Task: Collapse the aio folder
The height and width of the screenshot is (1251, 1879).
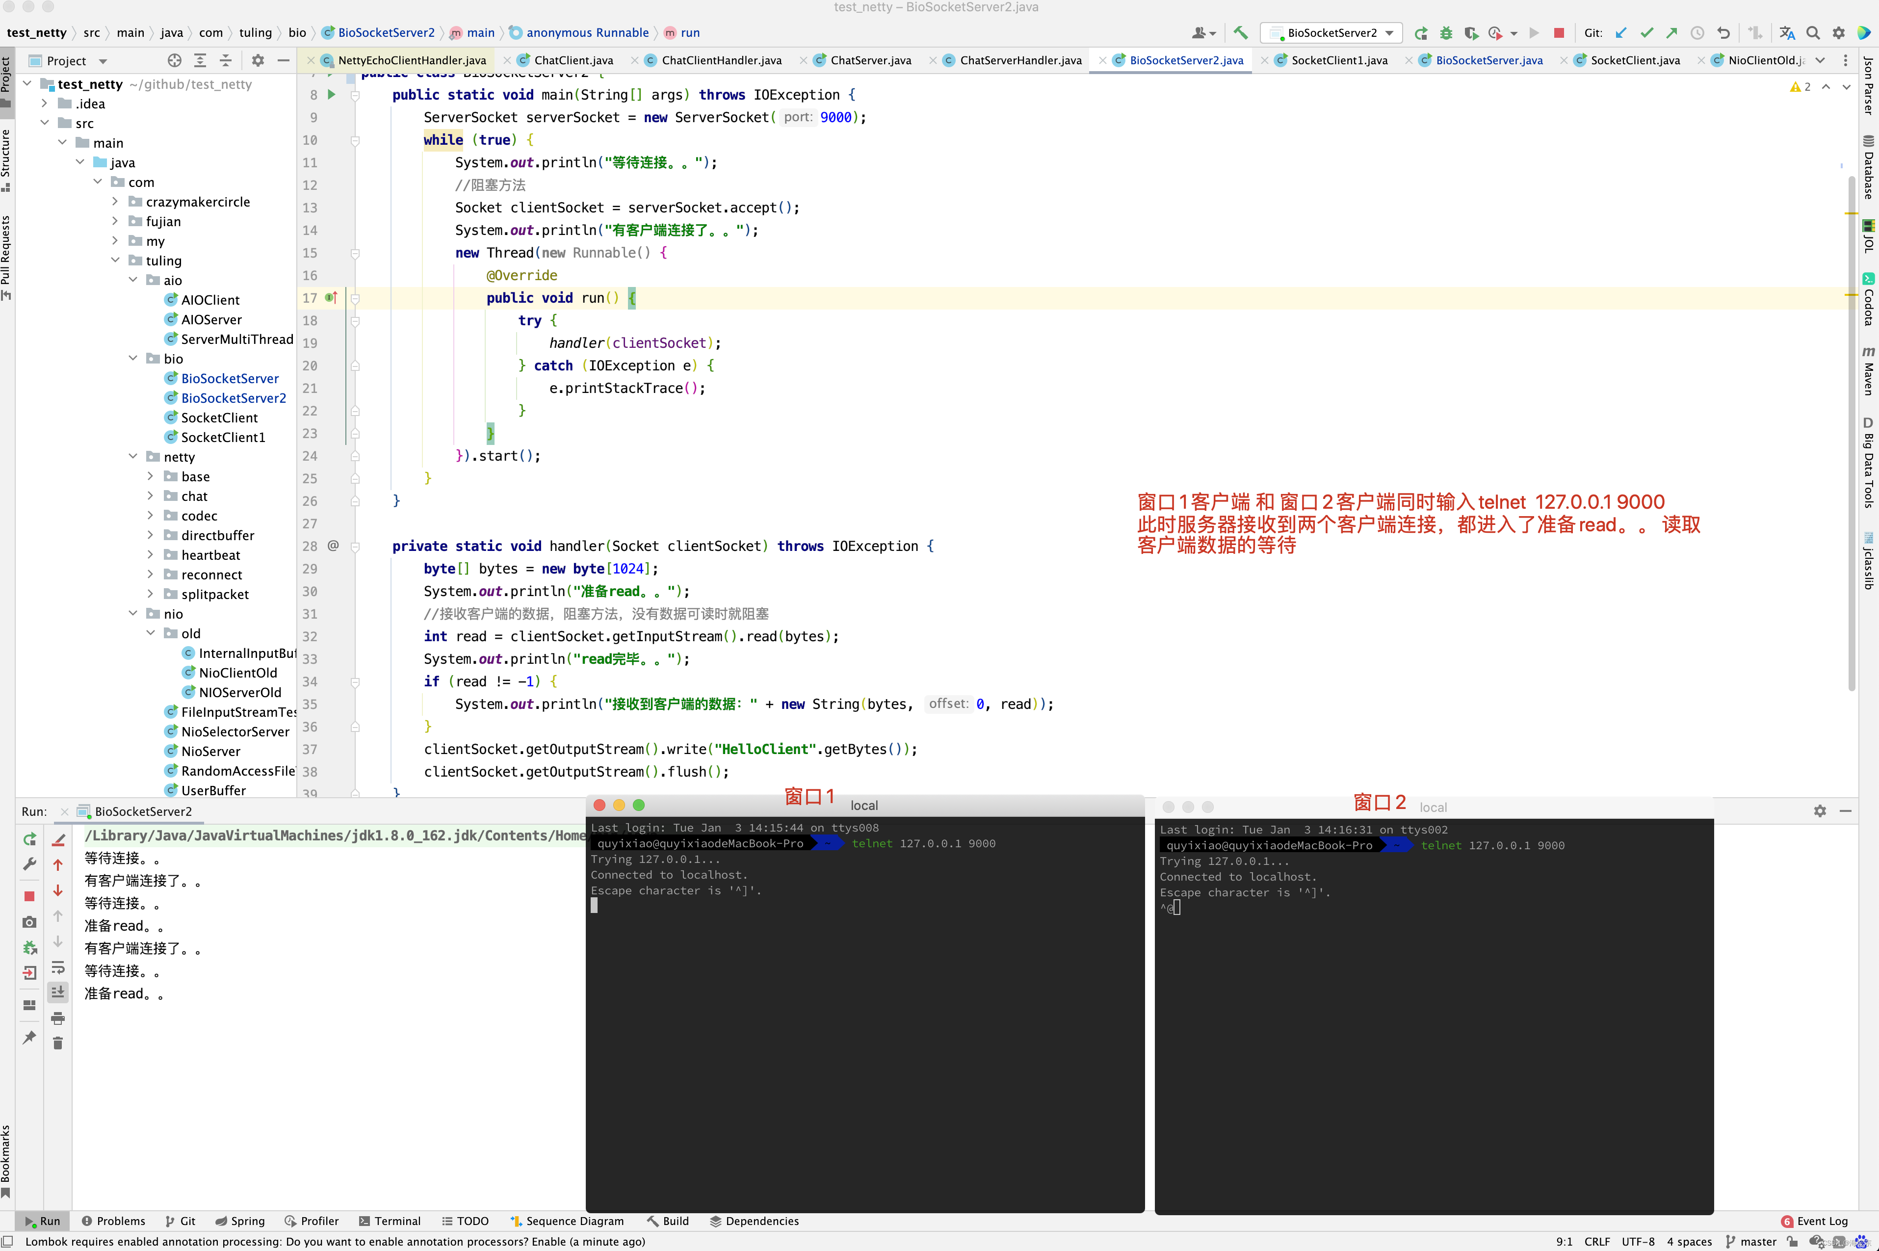Action: (x=132, y=280)
